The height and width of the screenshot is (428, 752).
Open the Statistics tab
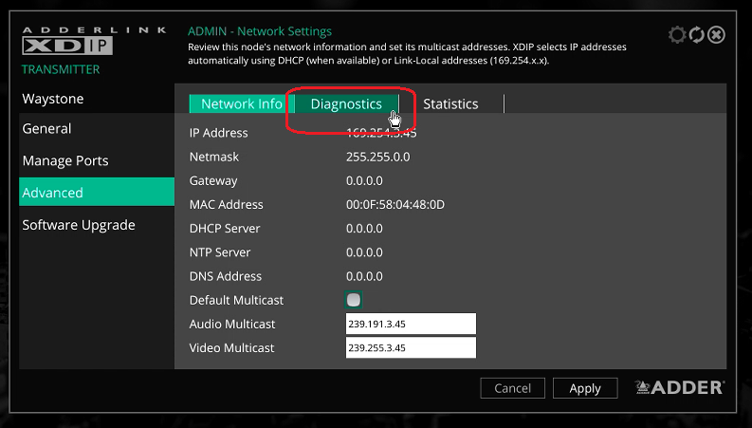click(450, 104)
